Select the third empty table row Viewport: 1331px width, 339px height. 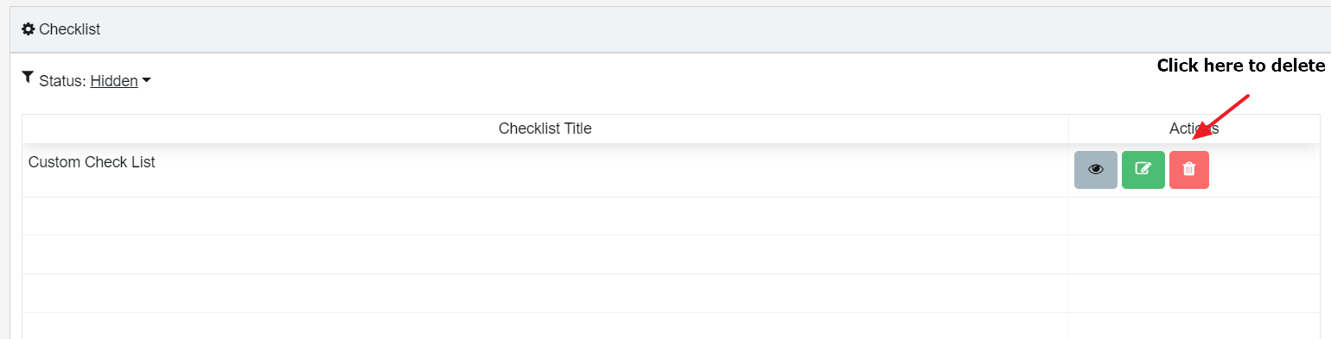coord(671,293)
